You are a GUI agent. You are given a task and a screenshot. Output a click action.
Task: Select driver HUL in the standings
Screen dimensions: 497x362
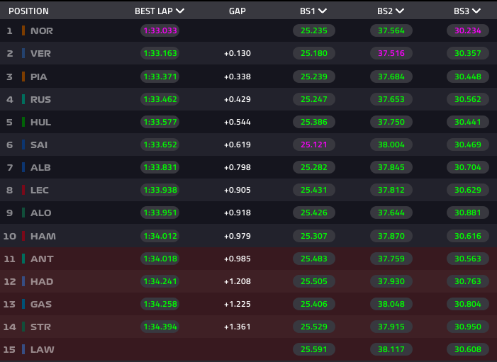click(40, 122)
